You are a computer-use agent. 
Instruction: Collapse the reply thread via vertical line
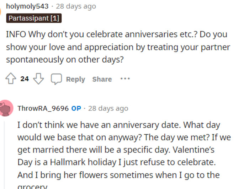tap(5, 153)
